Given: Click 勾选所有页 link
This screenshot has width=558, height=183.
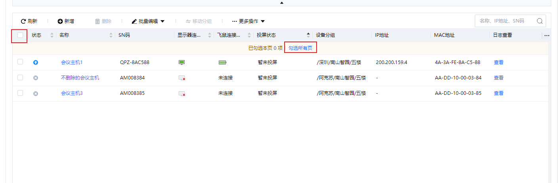Looking at the screenshot, I should point(300,48).
